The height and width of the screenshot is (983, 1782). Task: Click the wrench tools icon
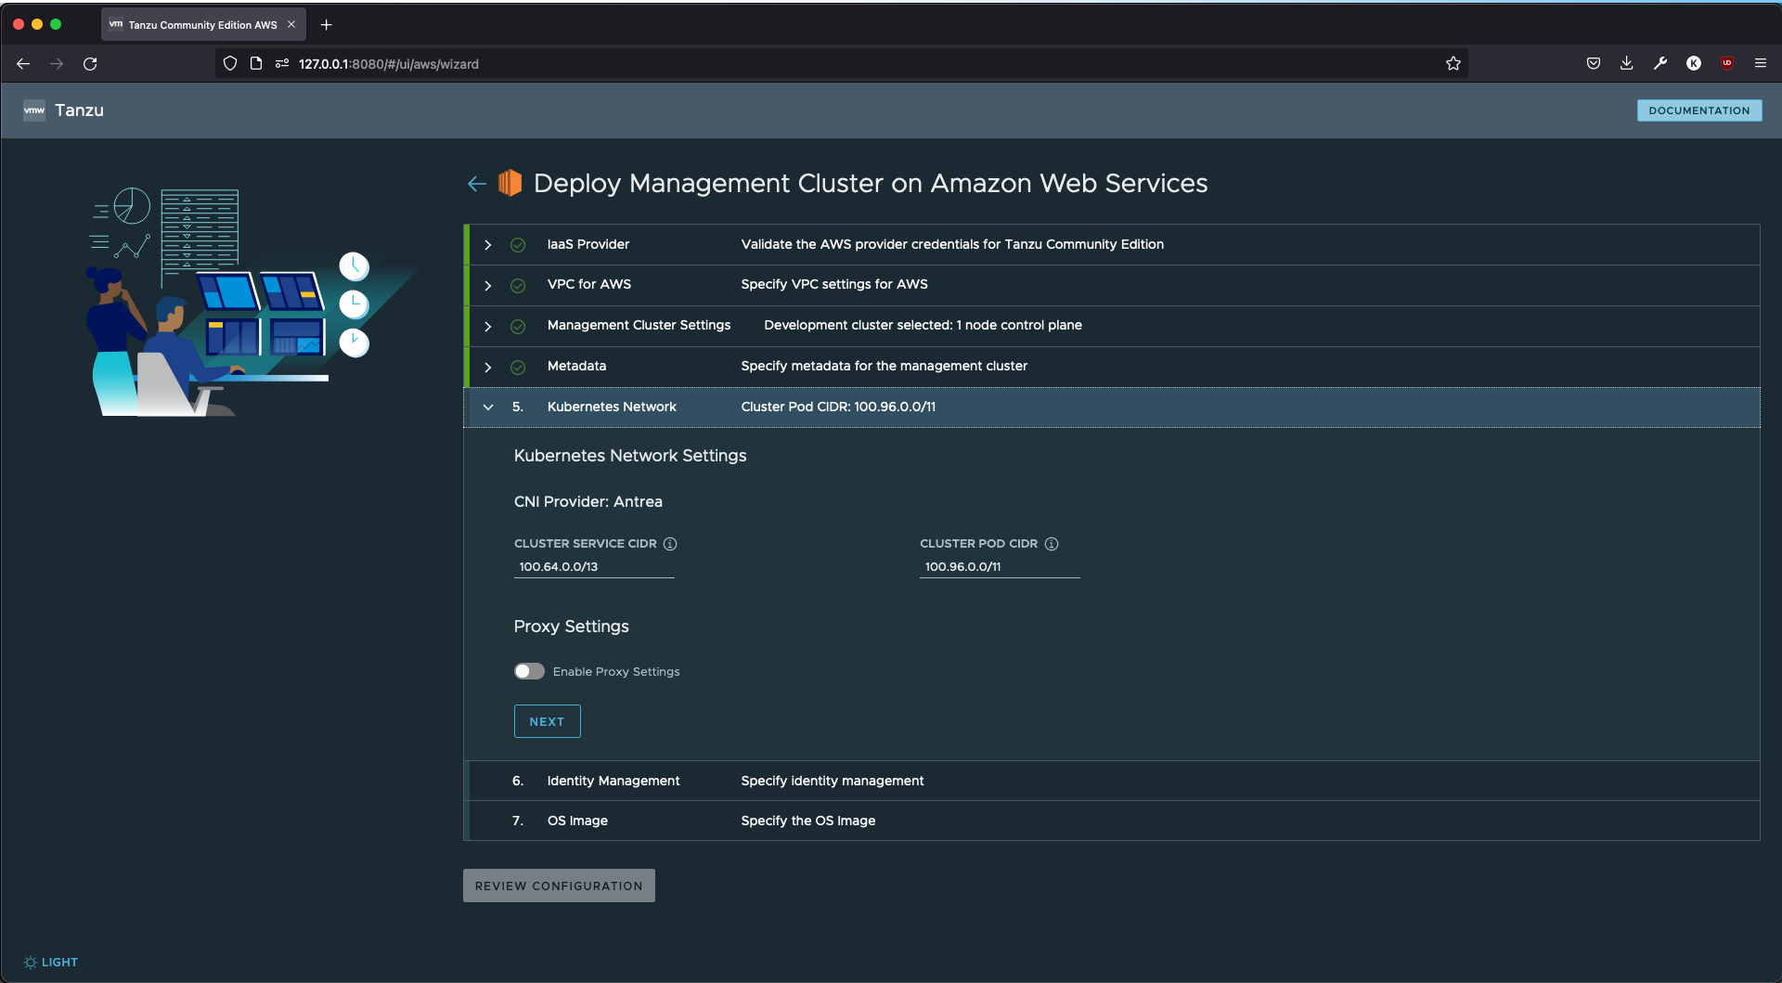1660,64
